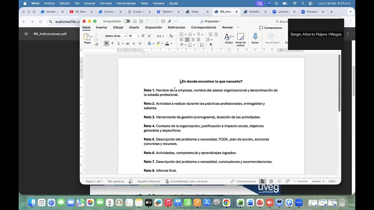The height and width of the screenshot is (210, 374).
Task: Click Español (México) language in status bar
Action: pos(149,181)
